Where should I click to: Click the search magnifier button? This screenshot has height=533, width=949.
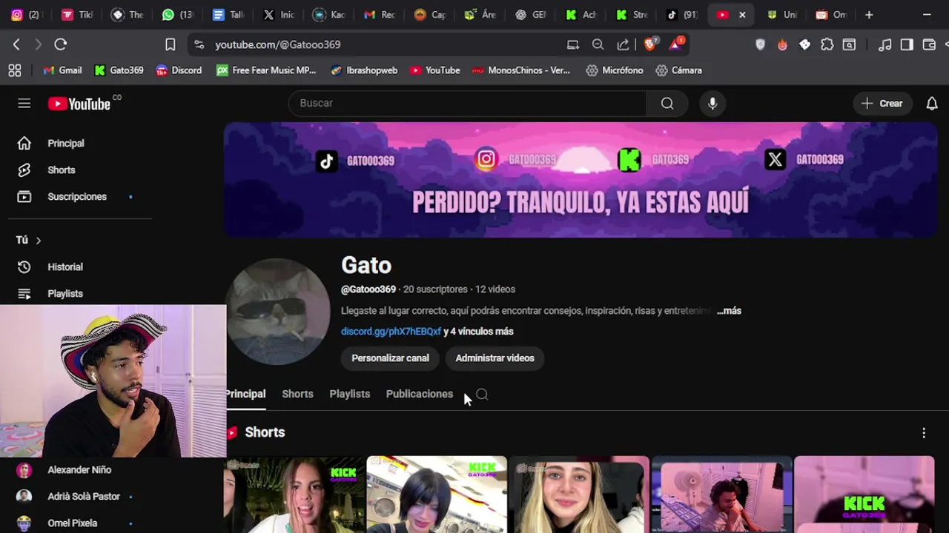coord(667,104)
